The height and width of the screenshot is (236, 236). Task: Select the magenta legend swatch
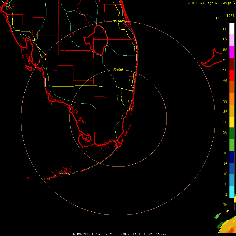coord(232,52)
